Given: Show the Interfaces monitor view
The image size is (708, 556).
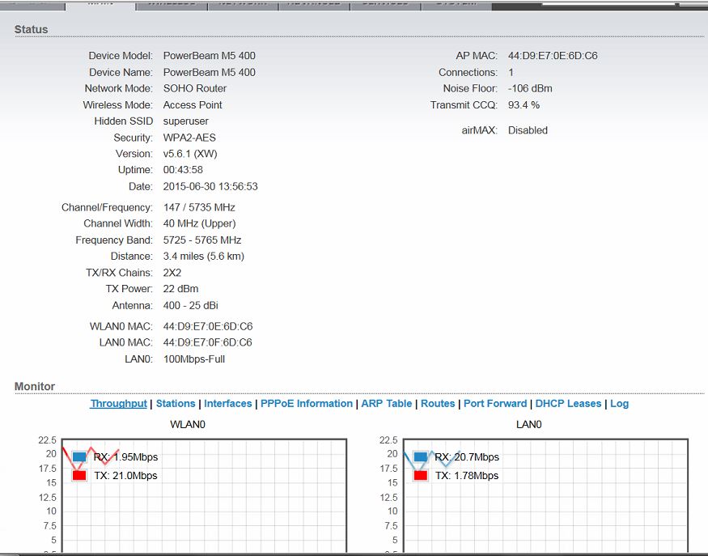Looking at the screenshot, I should [228, 403].
